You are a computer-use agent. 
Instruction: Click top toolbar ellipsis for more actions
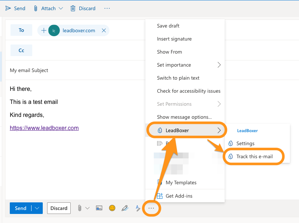tap(107, 8)
